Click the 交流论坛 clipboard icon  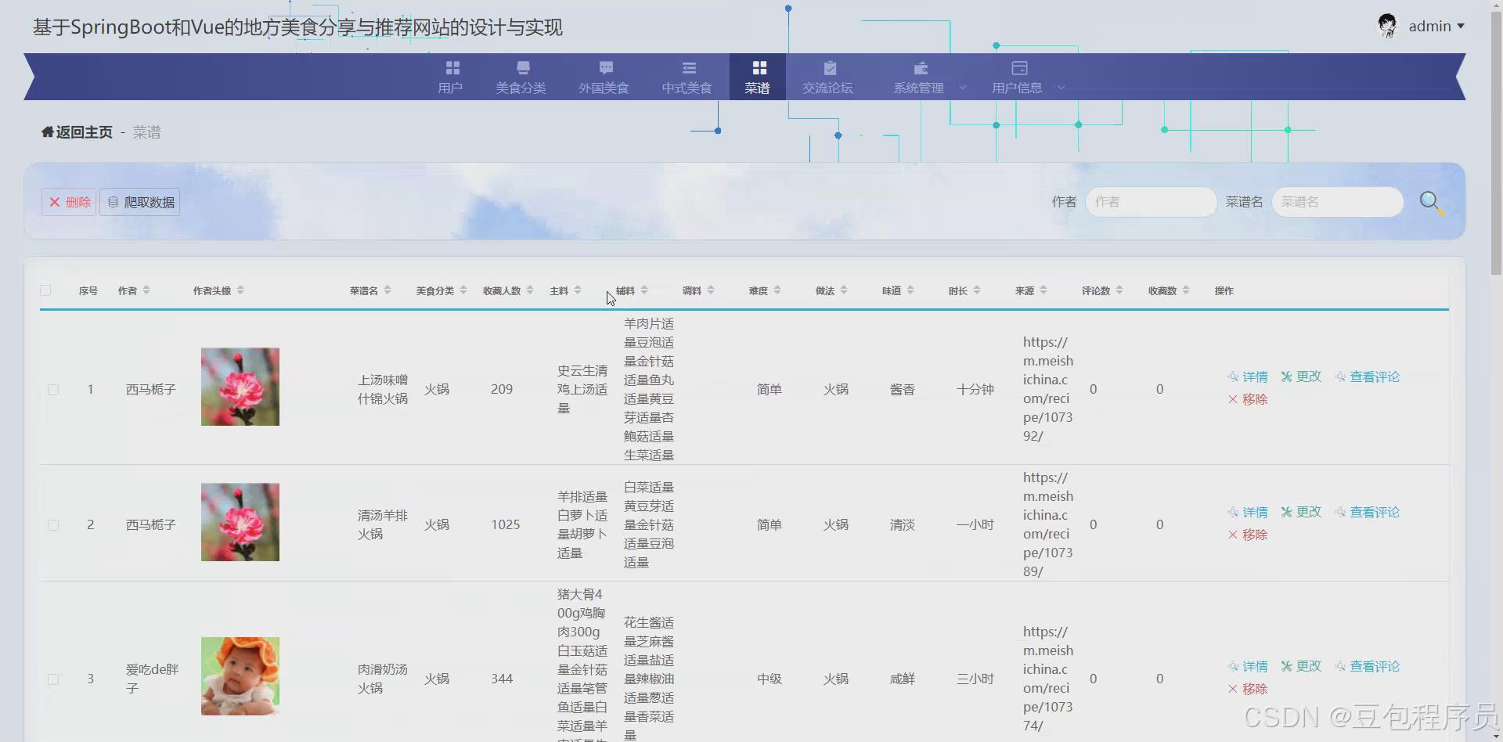pyautogui.click(x=830, y=68)
